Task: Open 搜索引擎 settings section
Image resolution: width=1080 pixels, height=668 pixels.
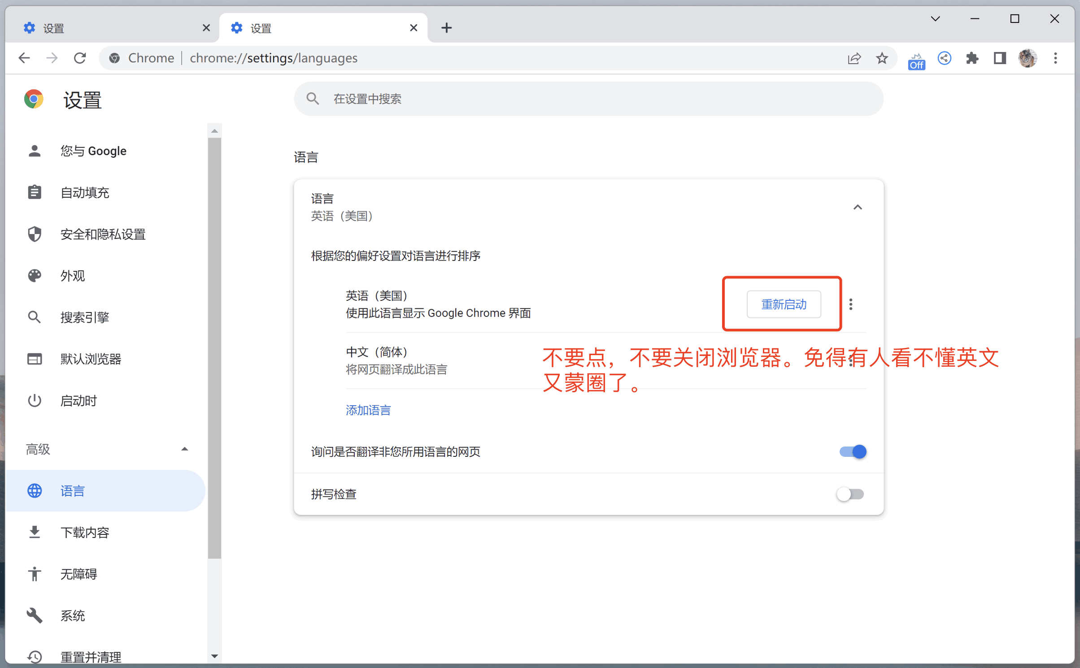Action: tap(105, 317)
